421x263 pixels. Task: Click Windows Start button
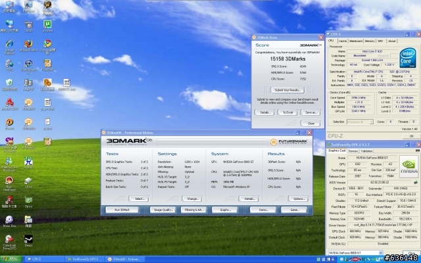(x=11, y=259)
